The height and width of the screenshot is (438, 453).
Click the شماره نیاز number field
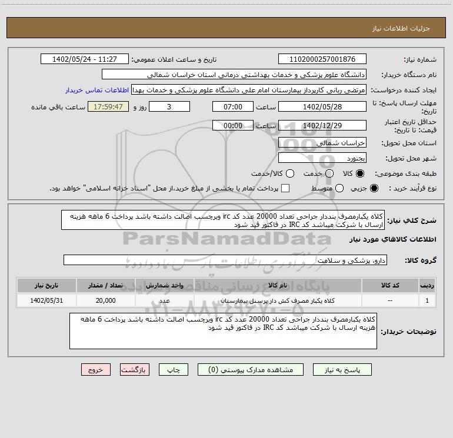[322, 59]
